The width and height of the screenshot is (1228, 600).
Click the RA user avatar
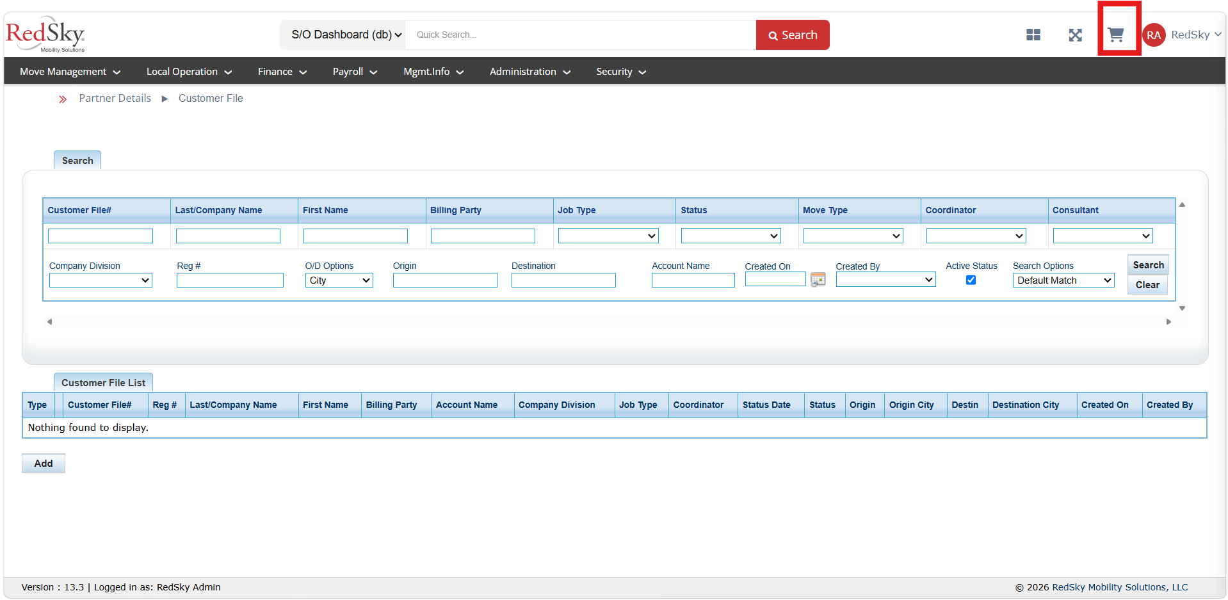1154,35
